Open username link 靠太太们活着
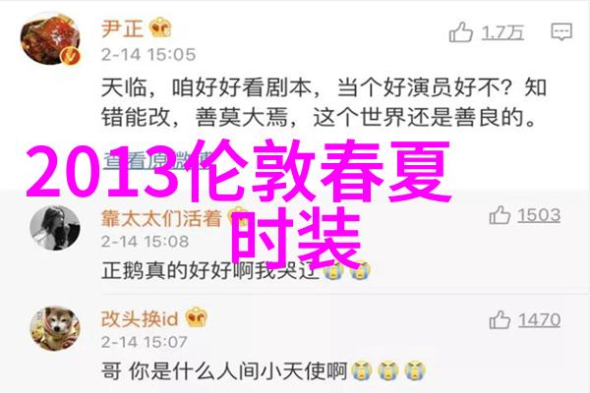The height and width of the screenshot is (393, 590). [x=161, y=218]
